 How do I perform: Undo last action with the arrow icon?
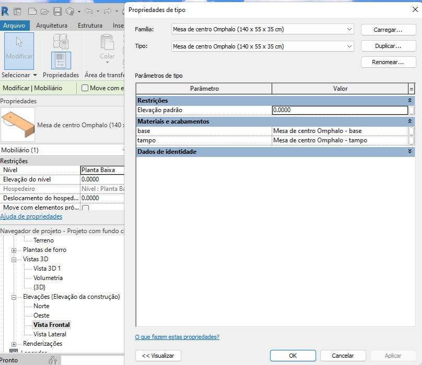(89, 11)
